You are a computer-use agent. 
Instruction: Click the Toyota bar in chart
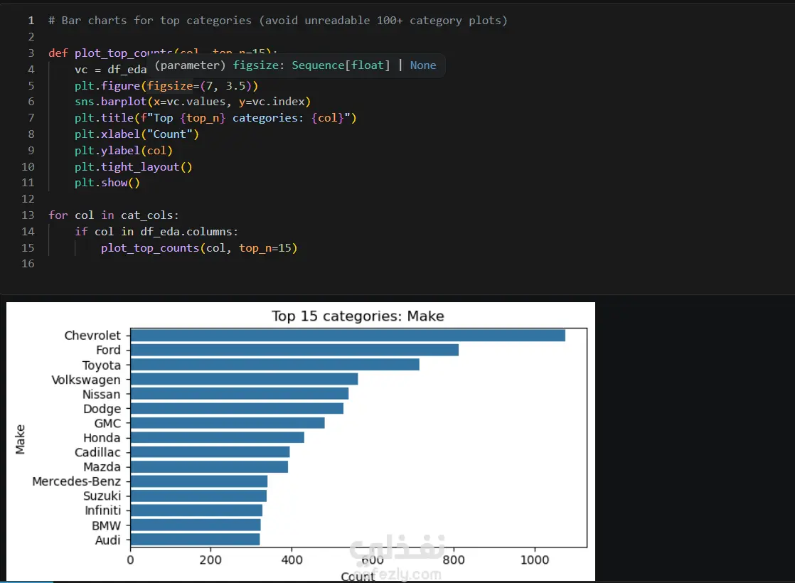[274, 365]
